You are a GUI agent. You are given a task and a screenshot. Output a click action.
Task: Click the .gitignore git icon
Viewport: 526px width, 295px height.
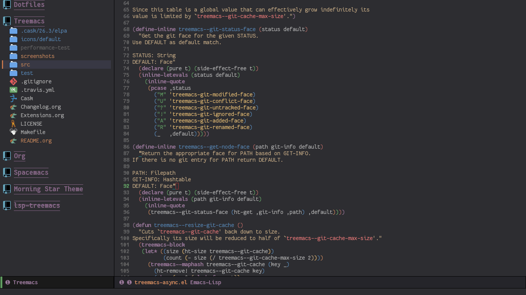click(x=13, y=81)
